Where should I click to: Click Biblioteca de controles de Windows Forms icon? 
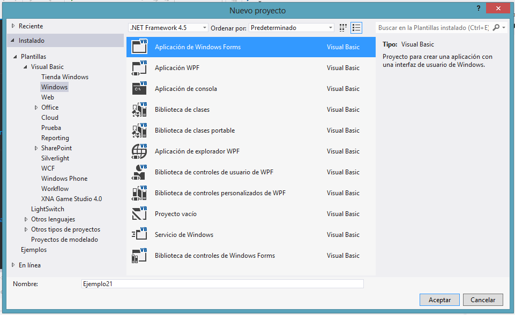[x=139, y=256]
